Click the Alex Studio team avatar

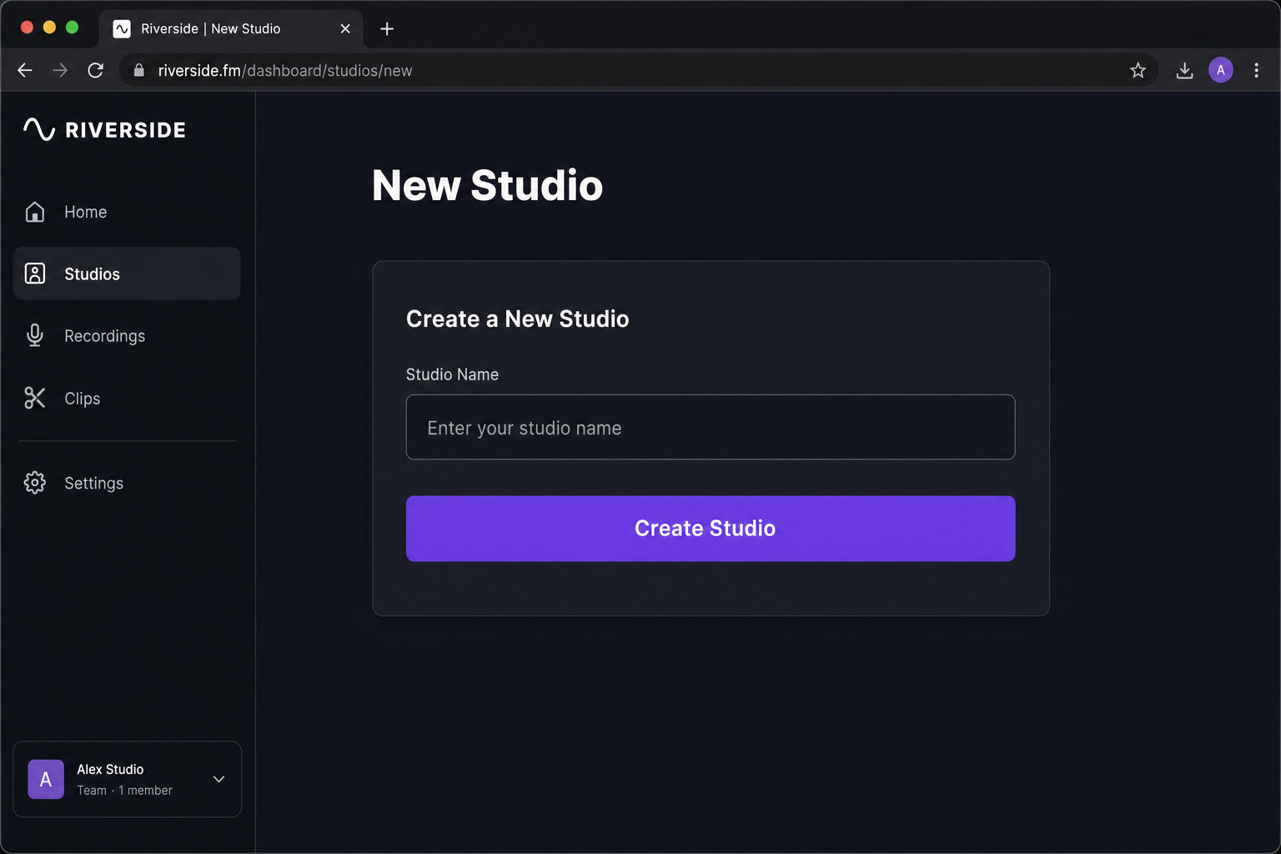46,779
